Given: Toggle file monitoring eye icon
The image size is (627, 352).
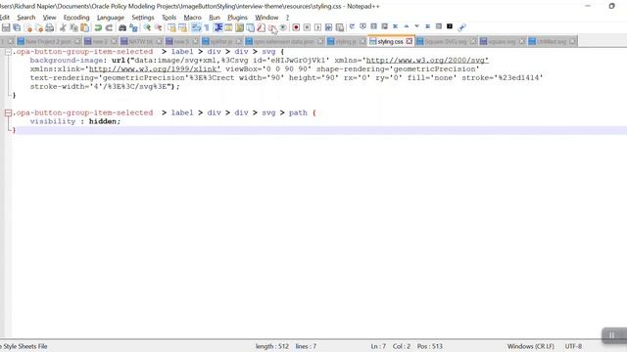Looking at the screenshot, I should [283, 27].
